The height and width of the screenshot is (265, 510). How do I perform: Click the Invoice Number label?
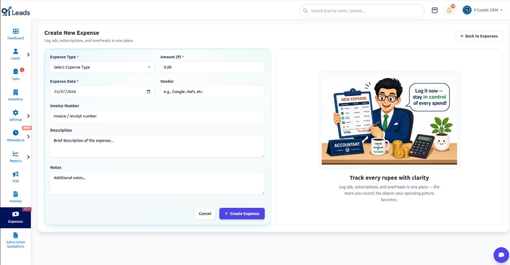(x=64, y=106)
